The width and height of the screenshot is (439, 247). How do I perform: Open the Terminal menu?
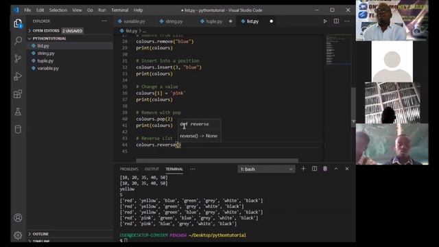[x=119, y=10]
